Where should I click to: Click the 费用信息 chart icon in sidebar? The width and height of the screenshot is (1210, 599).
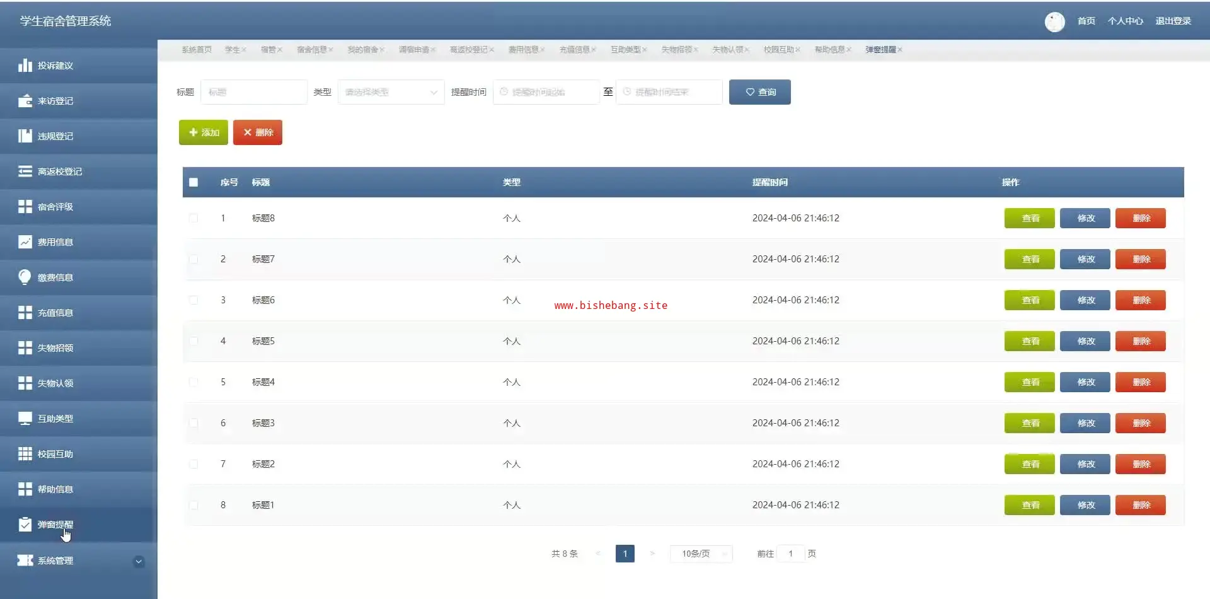pyautogui.click(x=25, y=242)
